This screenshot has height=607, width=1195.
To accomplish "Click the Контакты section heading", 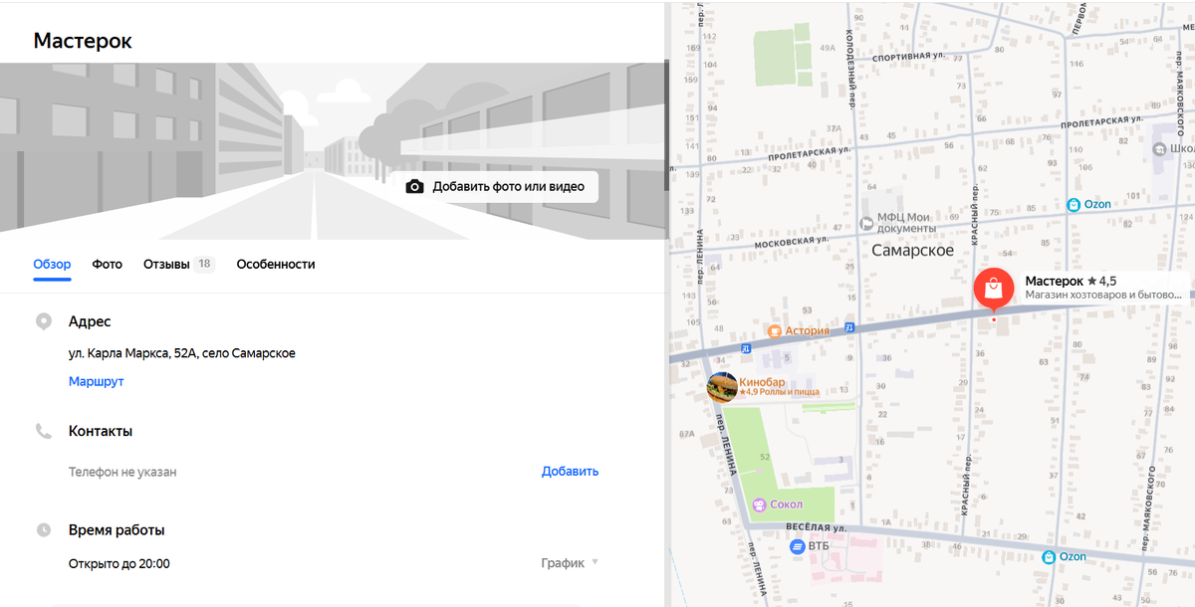I will click(101, 431).
